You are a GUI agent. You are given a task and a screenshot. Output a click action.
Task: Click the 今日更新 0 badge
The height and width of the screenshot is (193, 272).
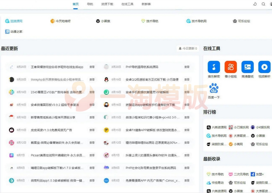point(188,48)
